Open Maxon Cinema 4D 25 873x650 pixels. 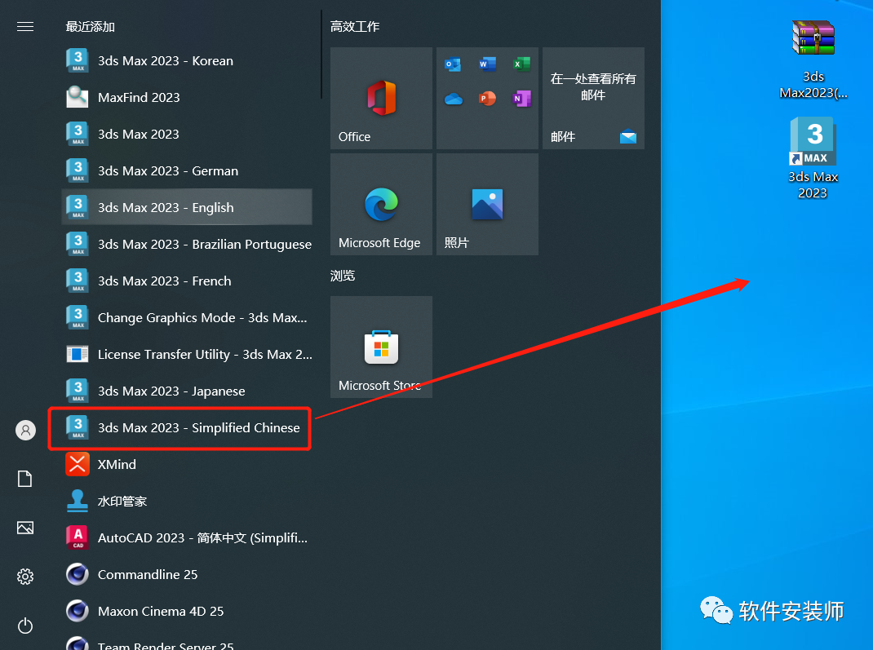pos(187,612)
